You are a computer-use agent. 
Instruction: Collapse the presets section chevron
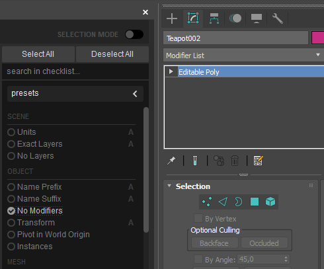point(135,94)
